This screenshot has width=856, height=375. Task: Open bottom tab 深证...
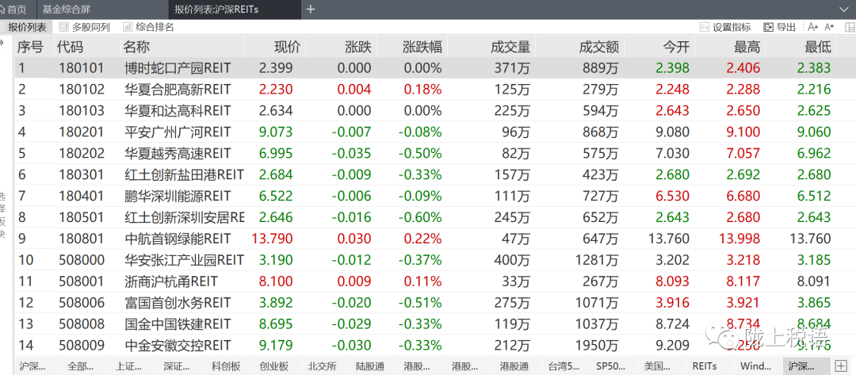178,365
